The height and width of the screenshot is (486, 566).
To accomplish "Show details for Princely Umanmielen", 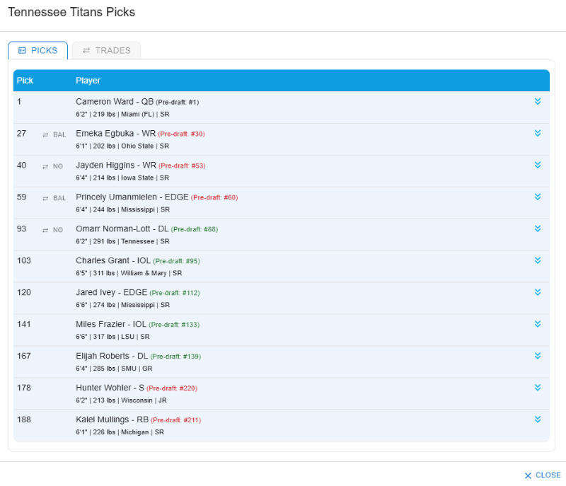I will click(x=538, y=197).
